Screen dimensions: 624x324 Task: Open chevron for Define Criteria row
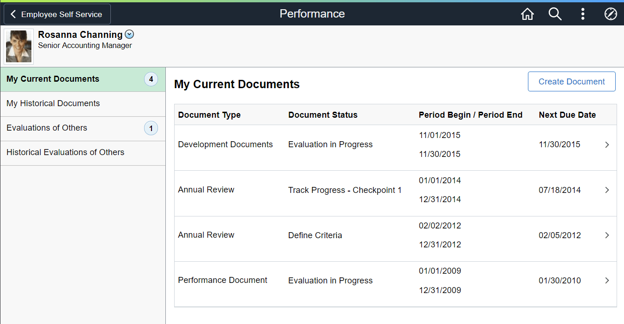point(607,235)
